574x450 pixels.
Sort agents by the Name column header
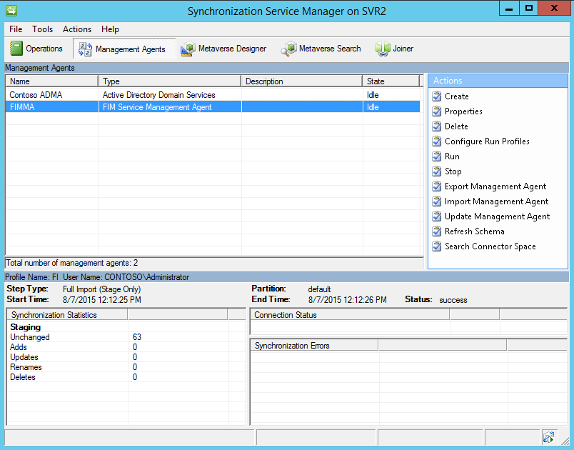52,81
